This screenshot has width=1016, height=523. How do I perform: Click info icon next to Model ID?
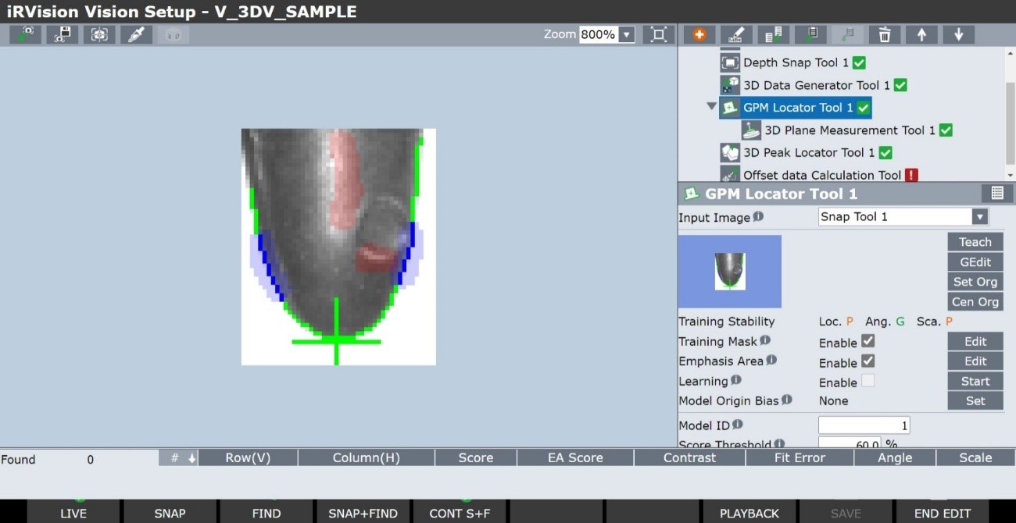coord(738,425)
